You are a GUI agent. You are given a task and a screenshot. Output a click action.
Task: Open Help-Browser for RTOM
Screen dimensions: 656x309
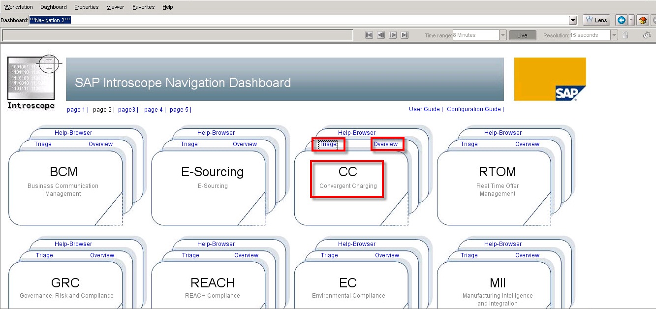[x=503, y=133]
